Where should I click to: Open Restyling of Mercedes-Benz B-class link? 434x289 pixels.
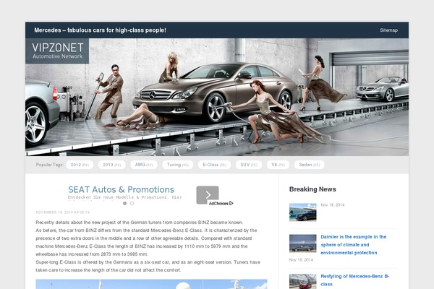(355, 280)
